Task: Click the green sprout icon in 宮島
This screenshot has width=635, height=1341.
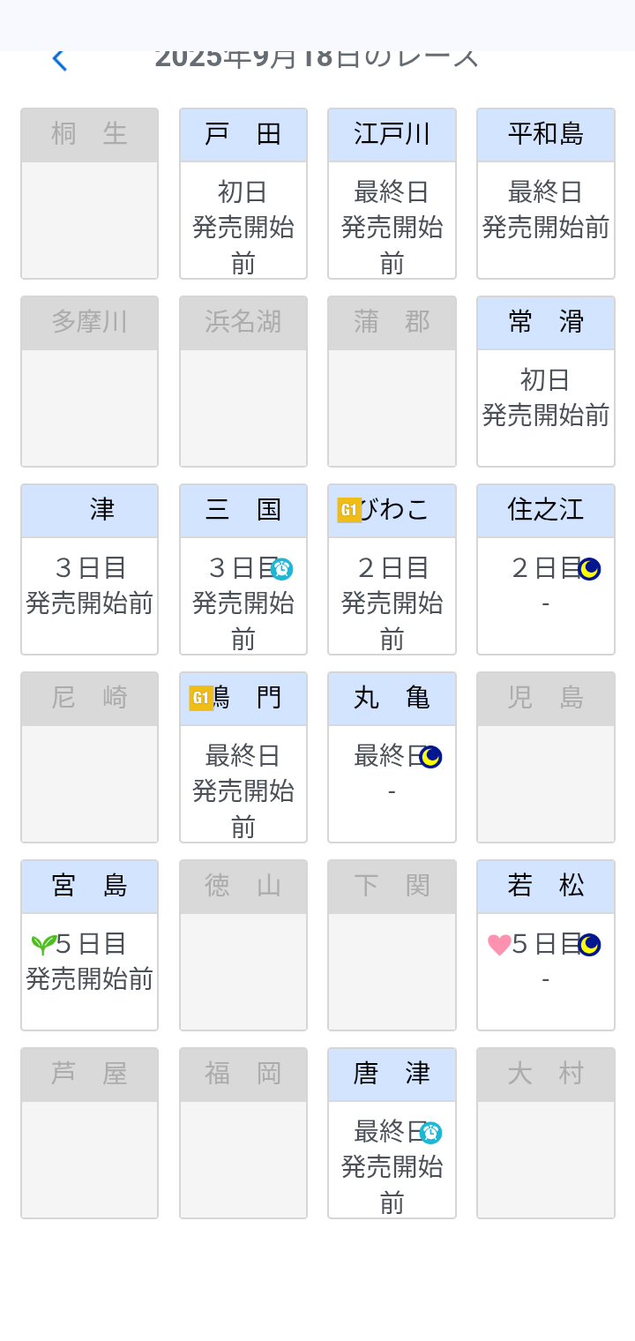Action: (42, 945)
